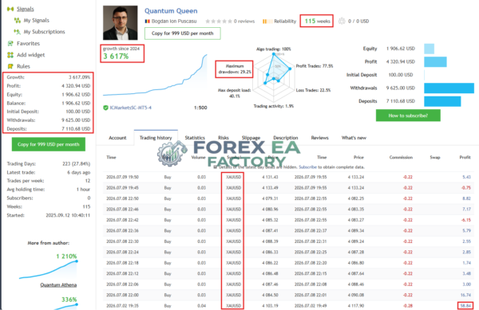Click How to subscribe button

tap(408, 116)
